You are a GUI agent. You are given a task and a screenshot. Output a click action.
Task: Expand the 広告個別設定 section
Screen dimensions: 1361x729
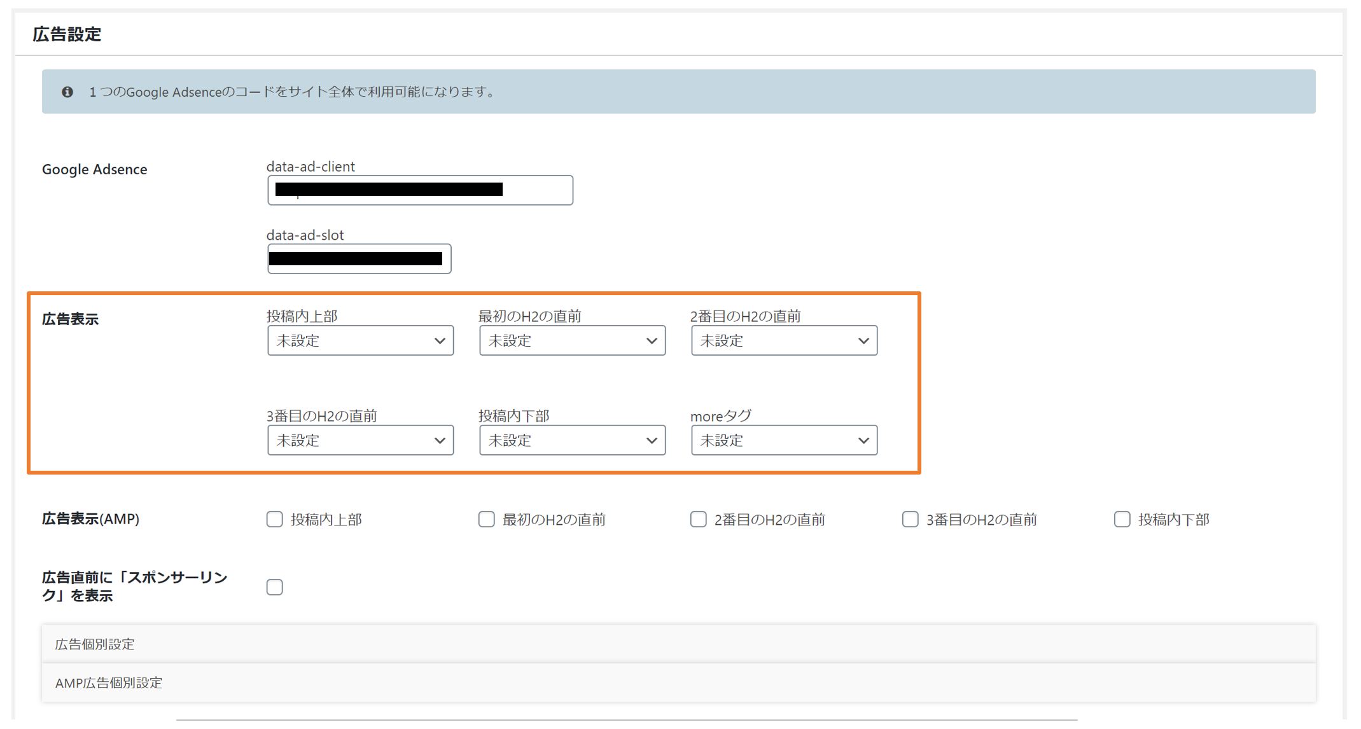click(x=95, y=644)
